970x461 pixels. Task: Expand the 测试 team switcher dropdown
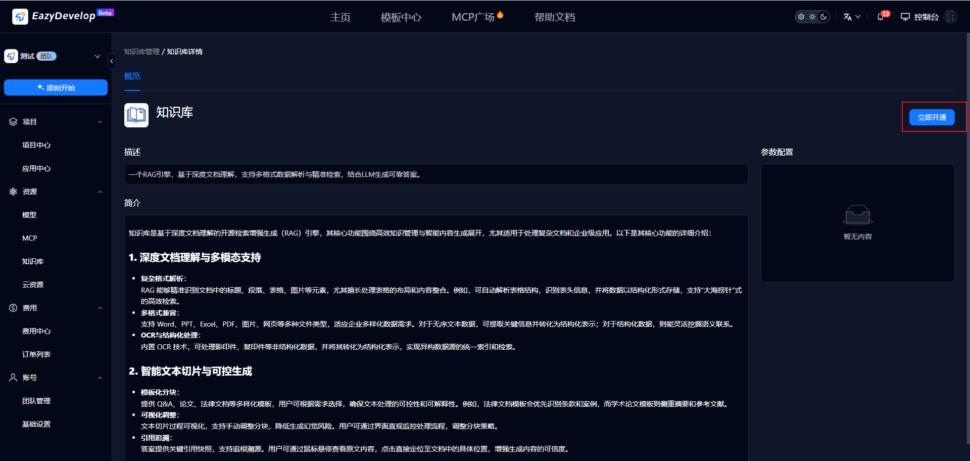coord(98,56)
